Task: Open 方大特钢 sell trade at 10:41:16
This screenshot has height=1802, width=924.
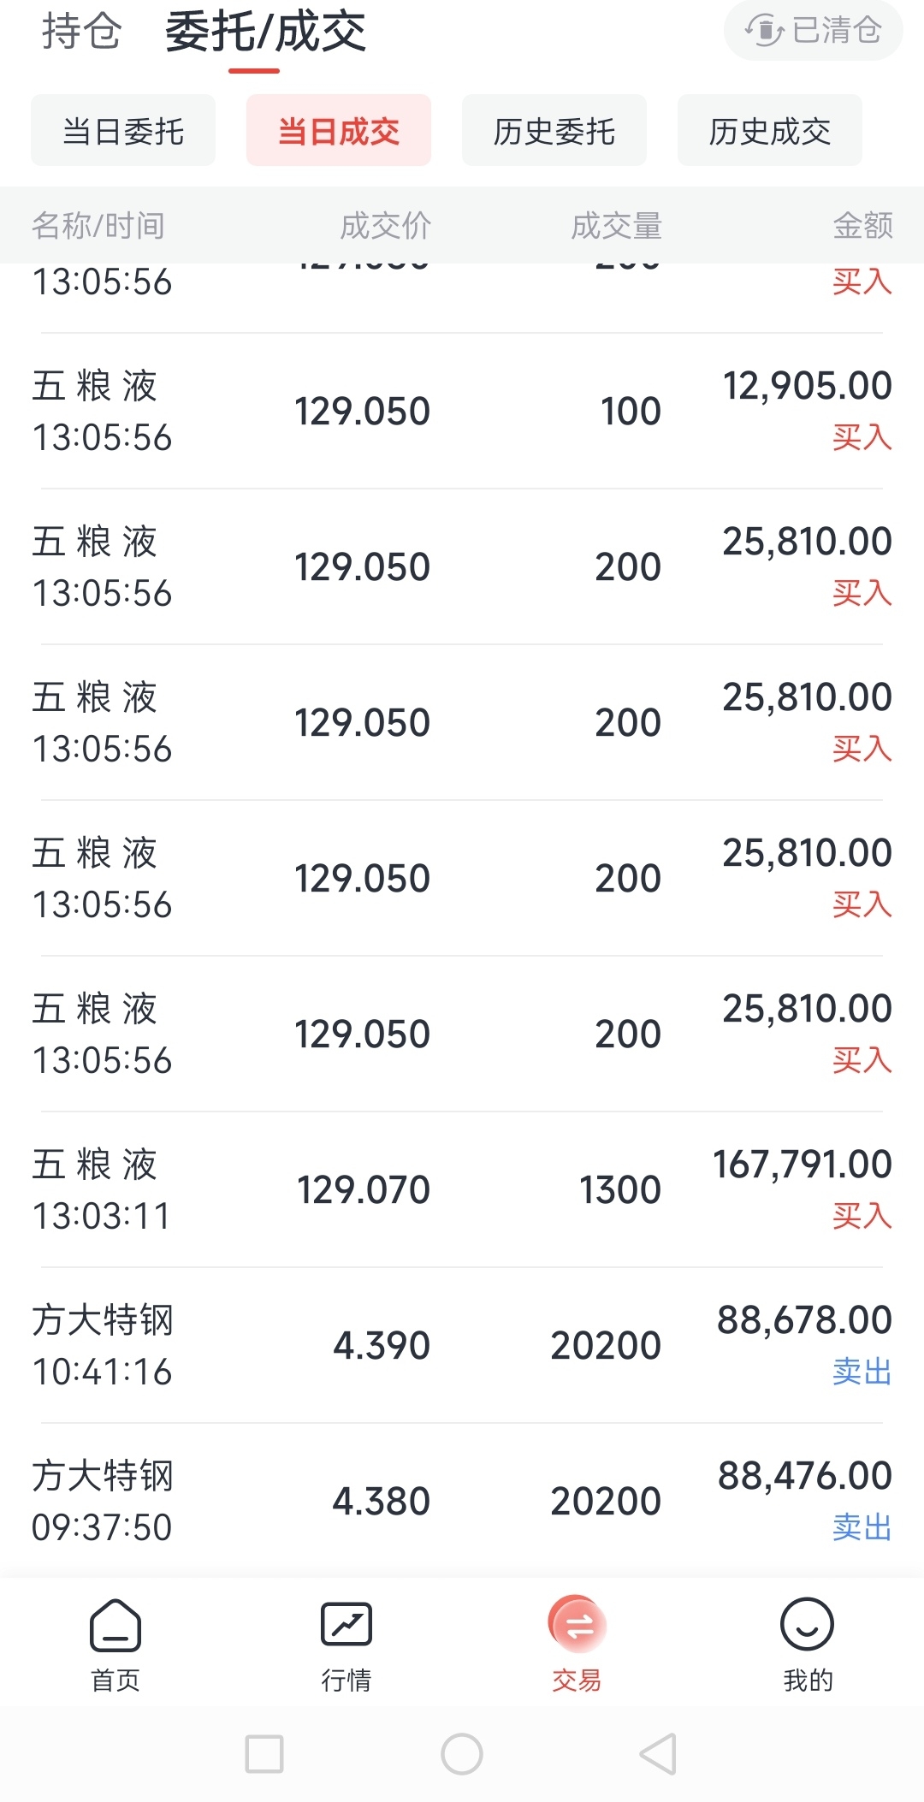Action: click(x=462, y=1345)
